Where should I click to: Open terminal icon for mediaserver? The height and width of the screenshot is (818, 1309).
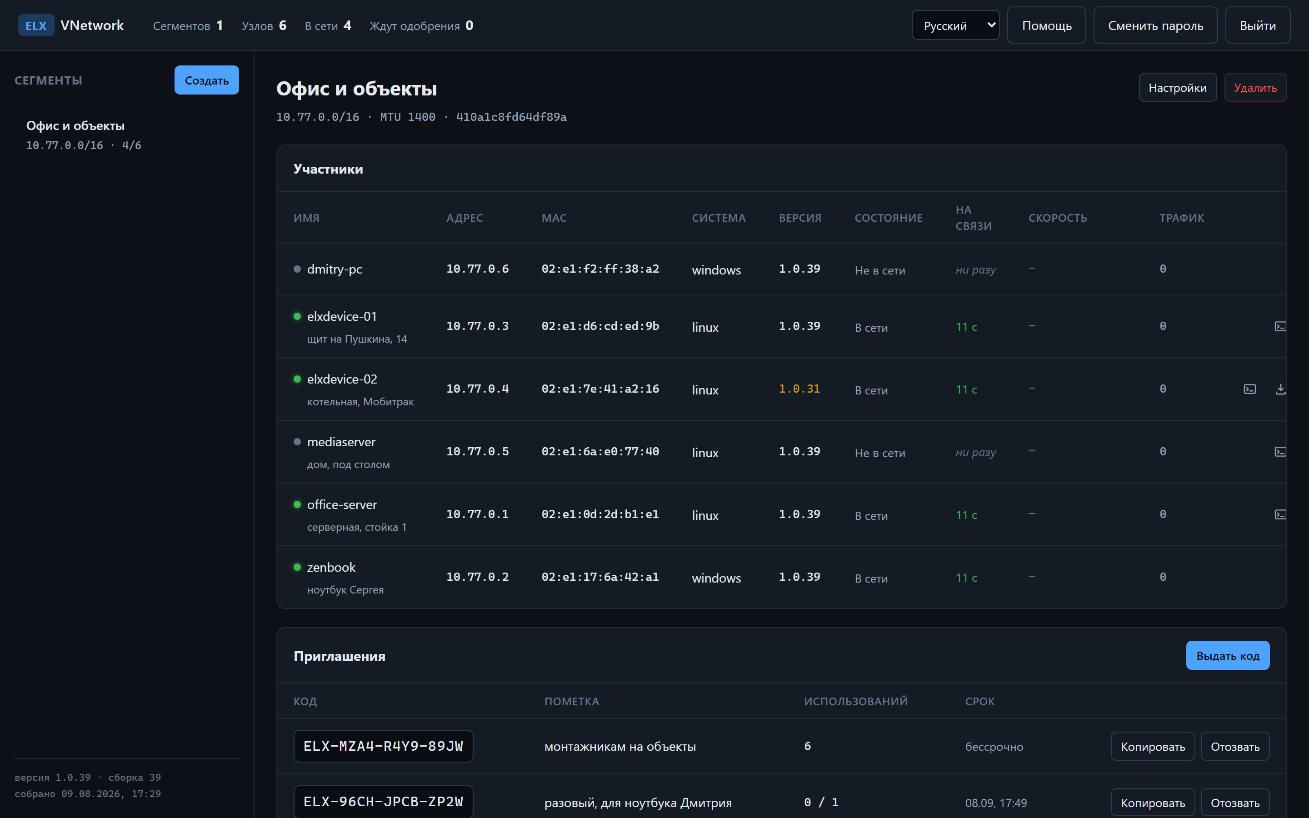point(1280,452)
